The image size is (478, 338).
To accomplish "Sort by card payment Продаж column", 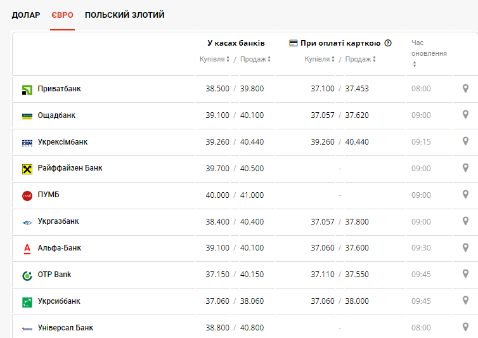I will coord(361,59).
